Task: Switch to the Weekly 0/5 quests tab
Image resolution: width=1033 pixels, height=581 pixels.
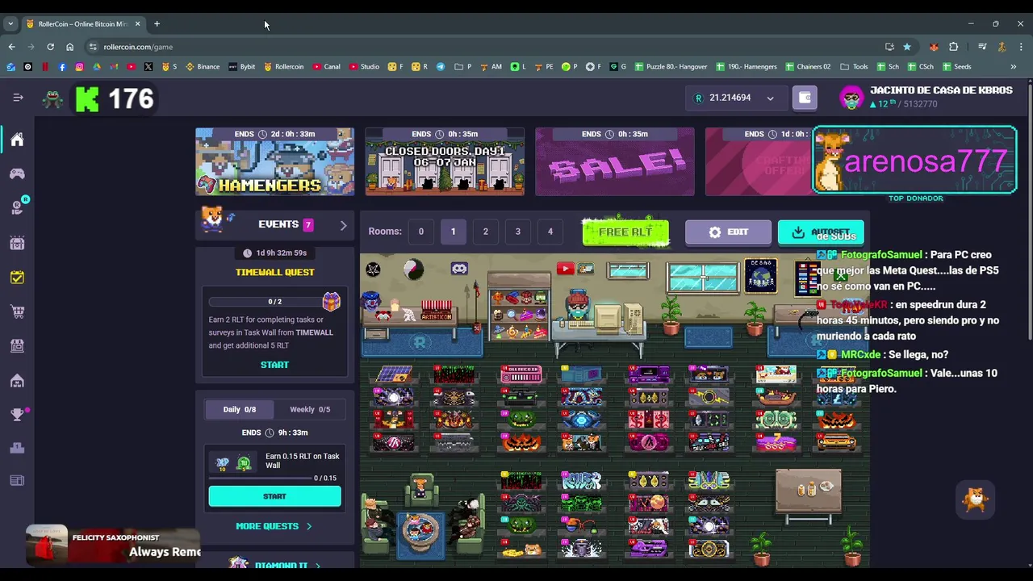Action: pyautogui.click(x=310, y=409)
